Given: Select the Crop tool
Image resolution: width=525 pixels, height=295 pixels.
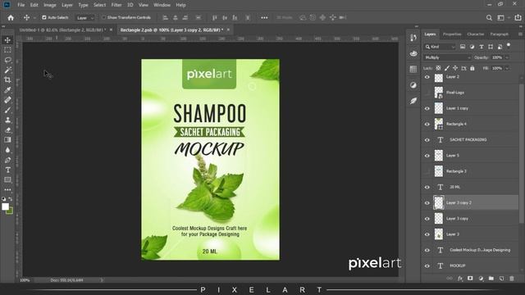Looking at the screenshot, I should coord(7,80).
